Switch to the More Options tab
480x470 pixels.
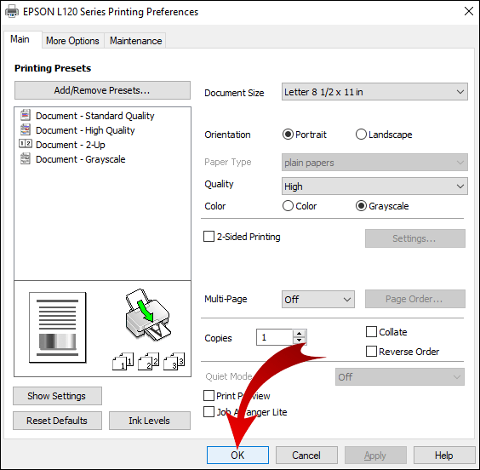click(x=73, y=41)
